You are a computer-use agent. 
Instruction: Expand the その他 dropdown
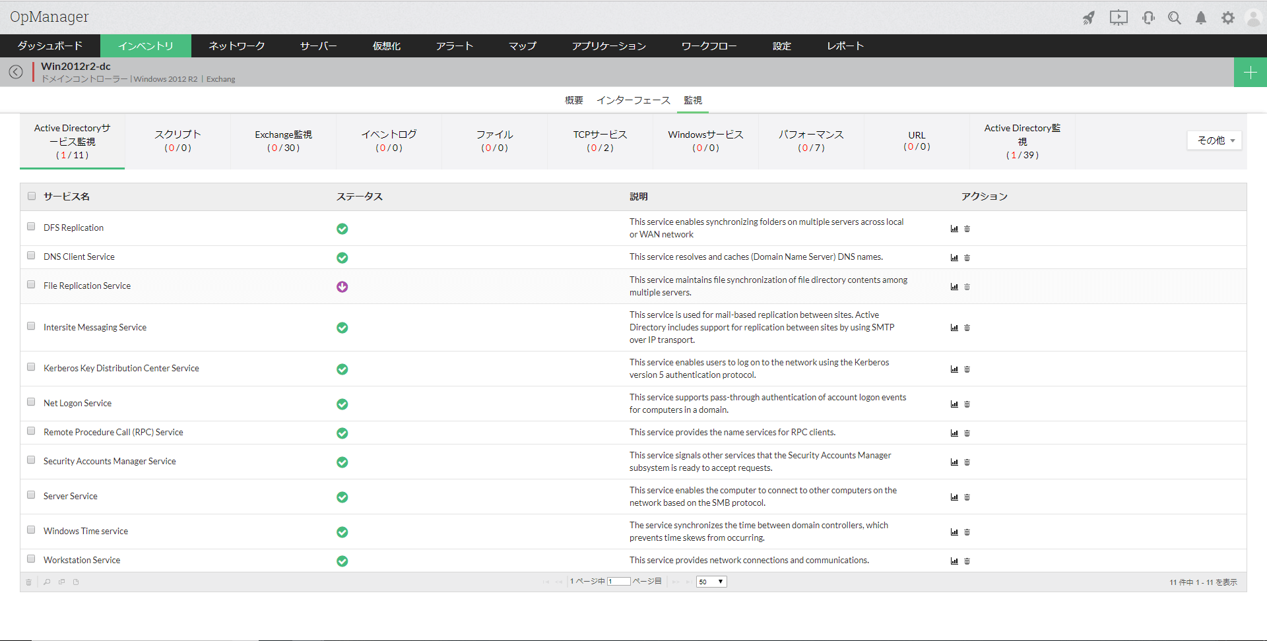pyautogui.click(x=1214, y=140)
